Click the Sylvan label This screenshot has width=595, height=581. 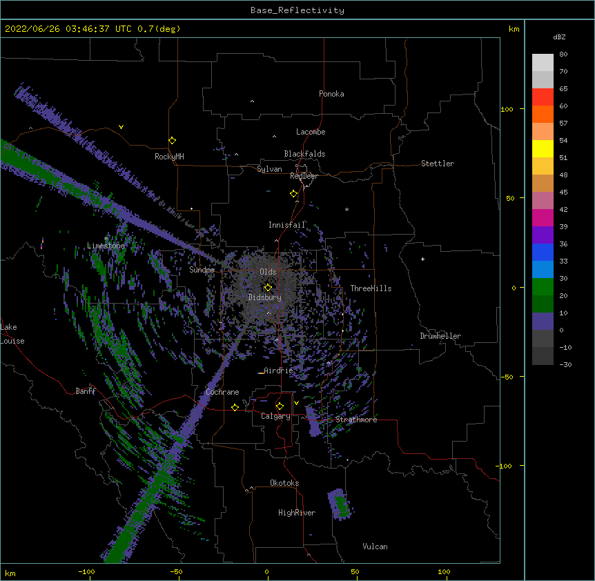pyautogui.click(x=269, y=169)
